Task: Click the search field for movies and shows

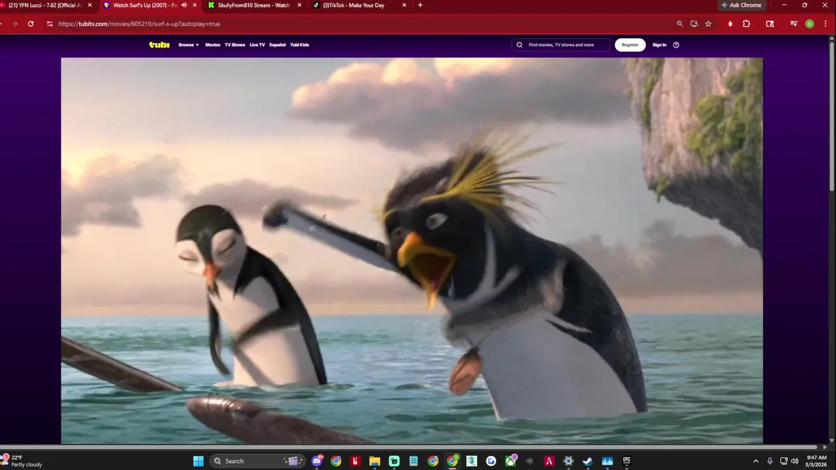Action: [x=561, y=45]
